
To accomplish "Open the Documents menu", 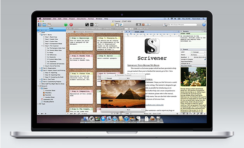I will pos(81,18).
